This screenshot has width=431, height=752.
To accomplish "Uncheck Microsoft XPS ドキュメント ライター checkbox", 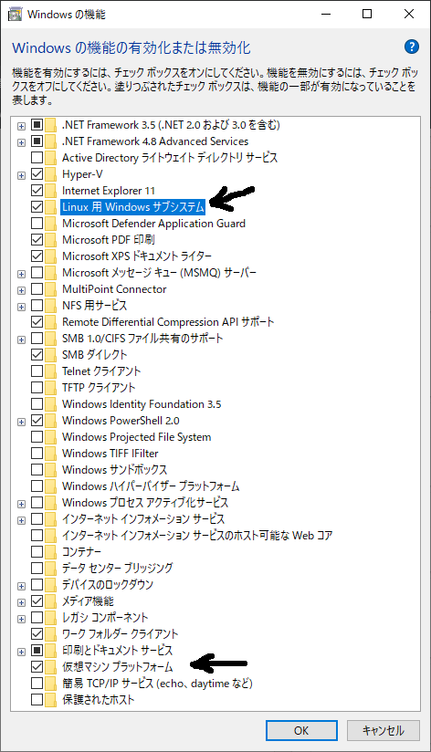I will click(x=37, y=256).
